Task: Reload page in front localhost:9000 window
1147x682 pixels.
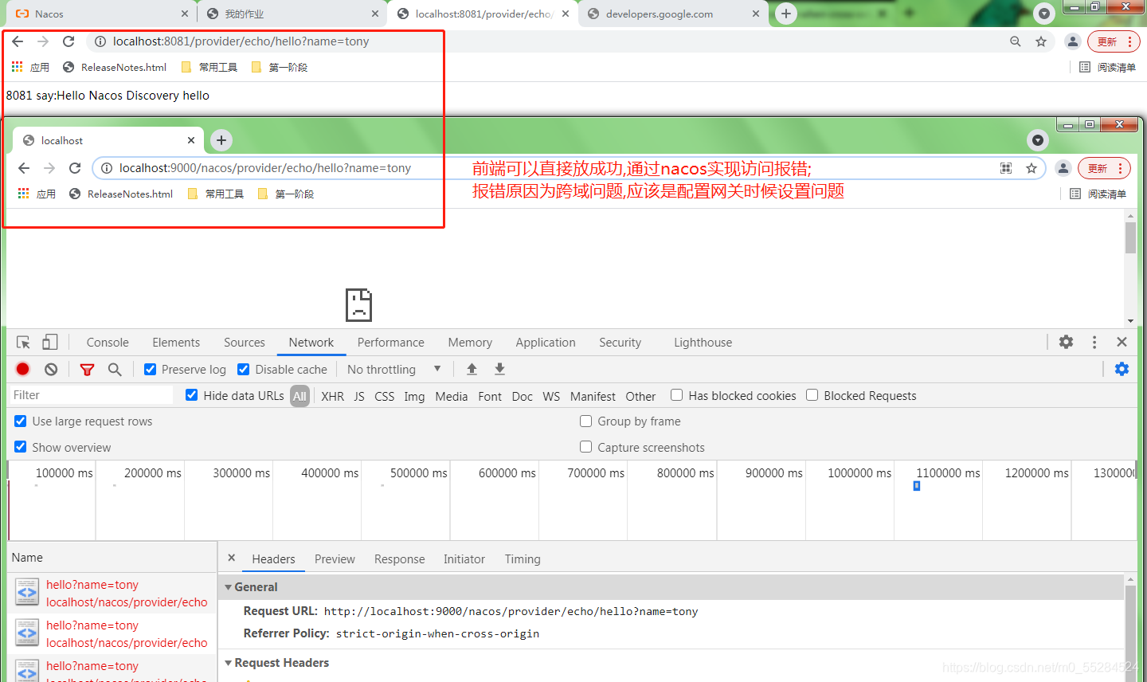Action: 75,168
